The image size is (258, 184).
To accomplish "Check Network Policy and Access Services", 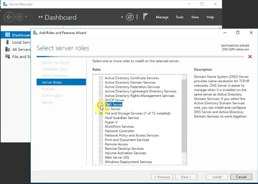I will click(x=101, y=136).
